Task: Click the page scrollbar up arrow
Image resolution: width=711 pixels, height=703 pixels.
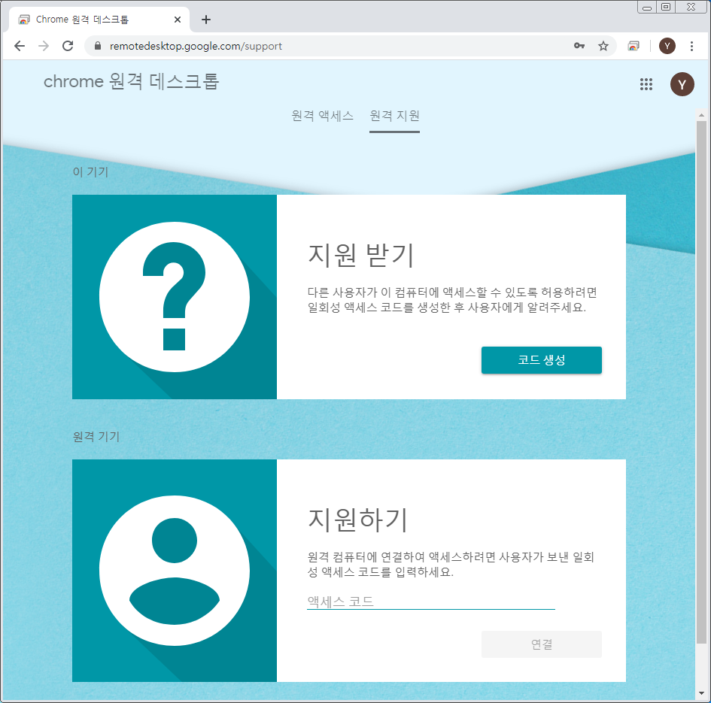Action: tap(701, 115)
